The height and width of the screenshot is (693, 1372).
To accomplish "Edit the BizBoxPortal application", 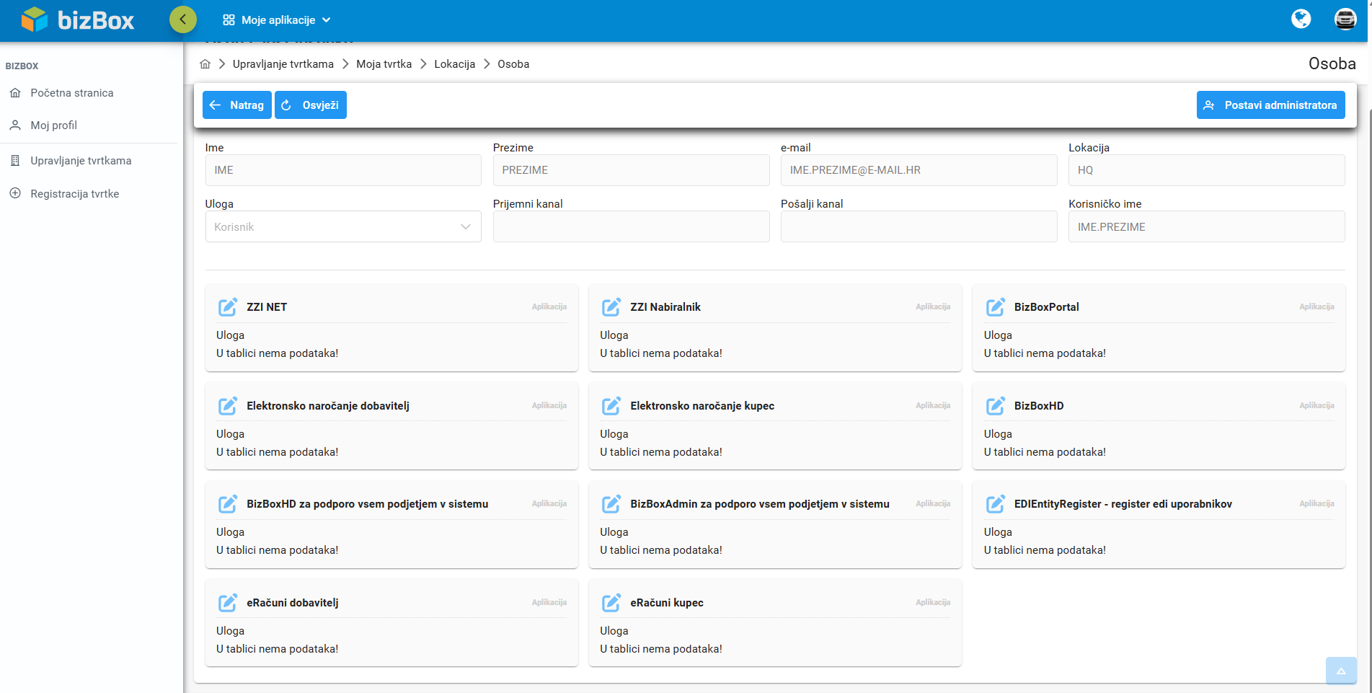I will (996, 307).
